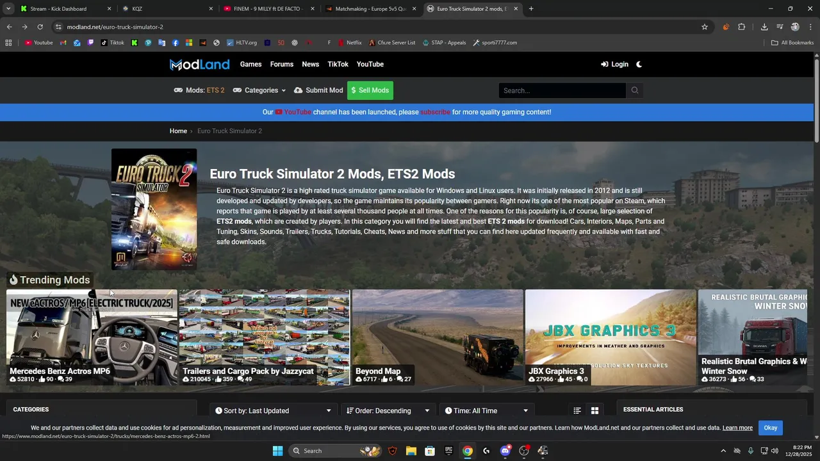Open Epic Games Launcher in taskbar
820x461 pixels.
[x=449, y=451]
